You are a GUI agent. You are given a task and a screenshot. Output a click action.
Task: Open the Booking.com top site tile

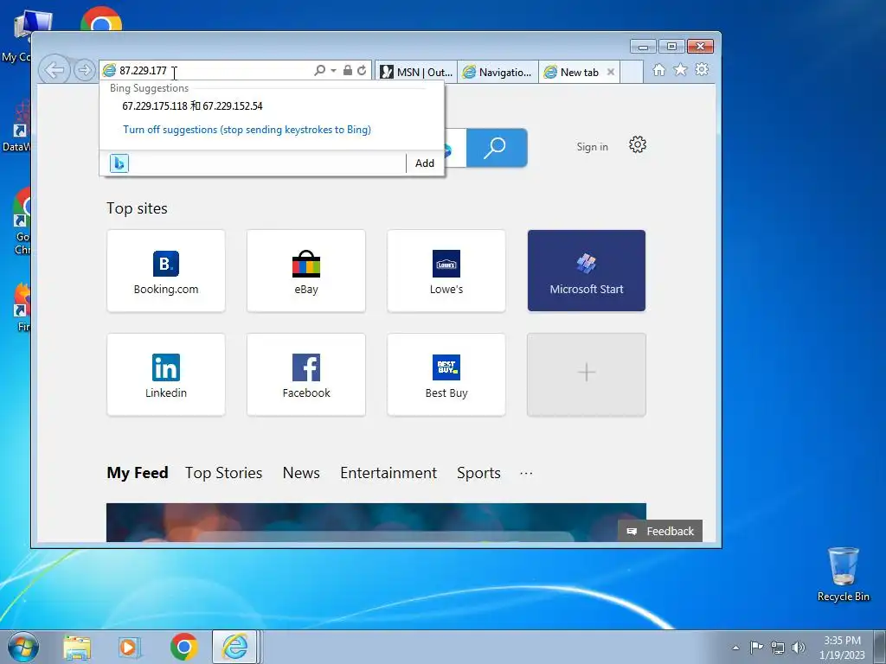166,271
